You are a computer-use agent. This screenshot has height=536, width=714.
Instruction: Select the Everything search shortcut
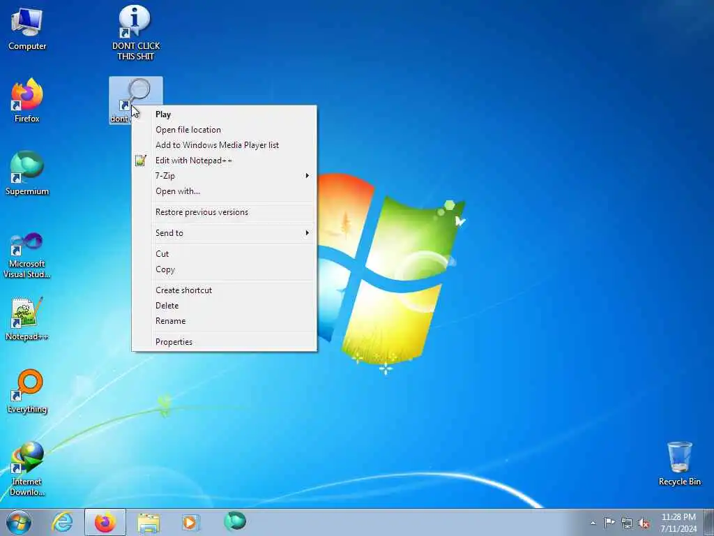coord(27,391)
